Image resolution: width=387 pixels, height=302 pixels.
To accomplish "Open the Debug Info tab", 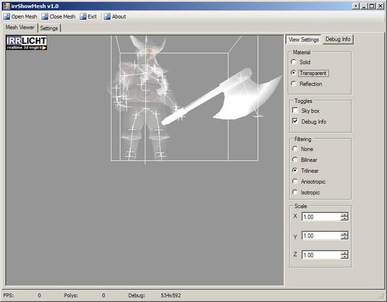I will (338, 39).
